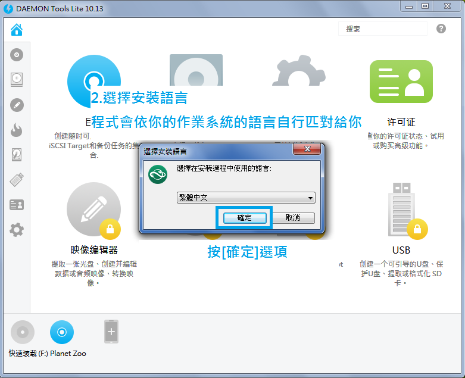Open the locked 映像编辑器 pencil tile
This screenshot has width=465, height=378.
93,211
